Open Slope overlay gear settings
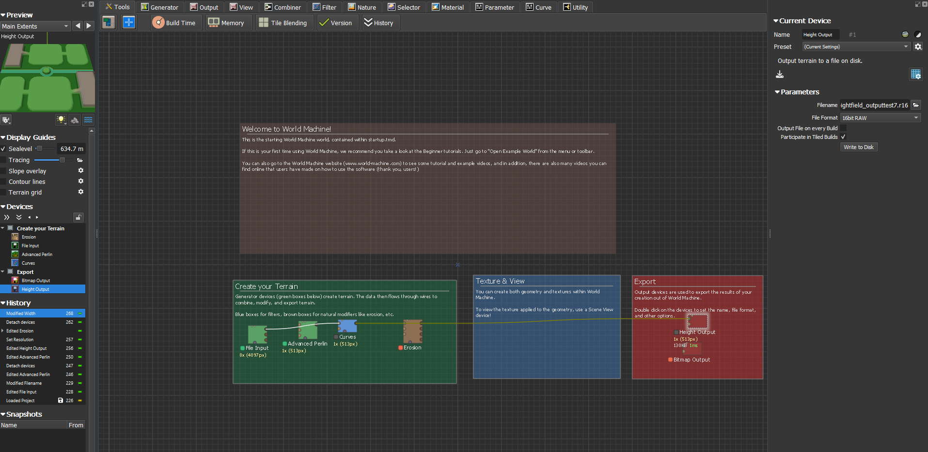 pos(81,170)
